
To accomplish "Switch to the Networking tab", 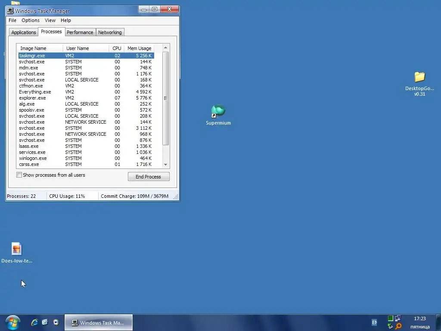I will click(110, 32).
